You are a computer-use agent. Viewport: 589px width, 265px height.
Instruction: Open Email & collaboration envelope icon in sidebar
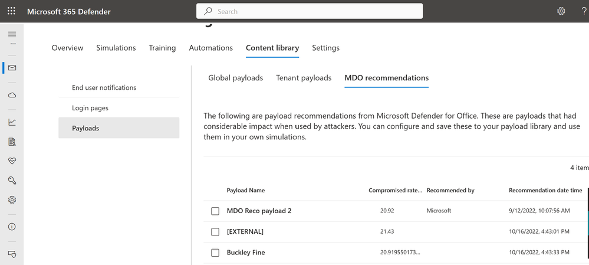click(12, 68)
